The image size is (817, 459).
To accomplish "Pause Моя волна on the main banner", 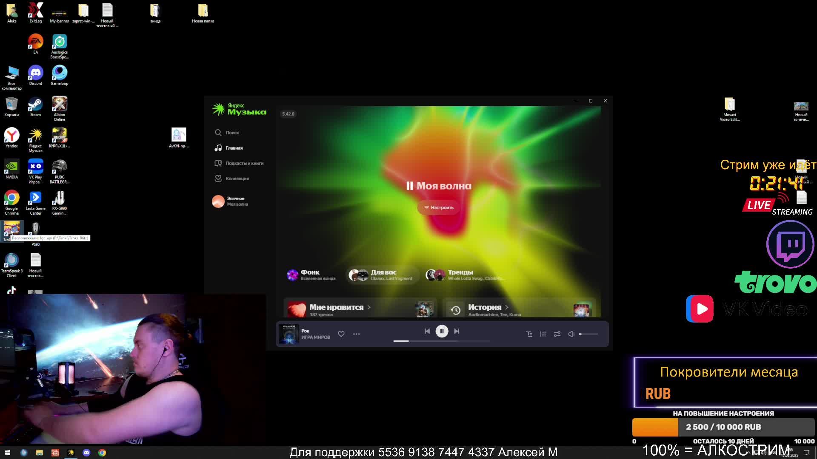I will click(x=410, y=186).
